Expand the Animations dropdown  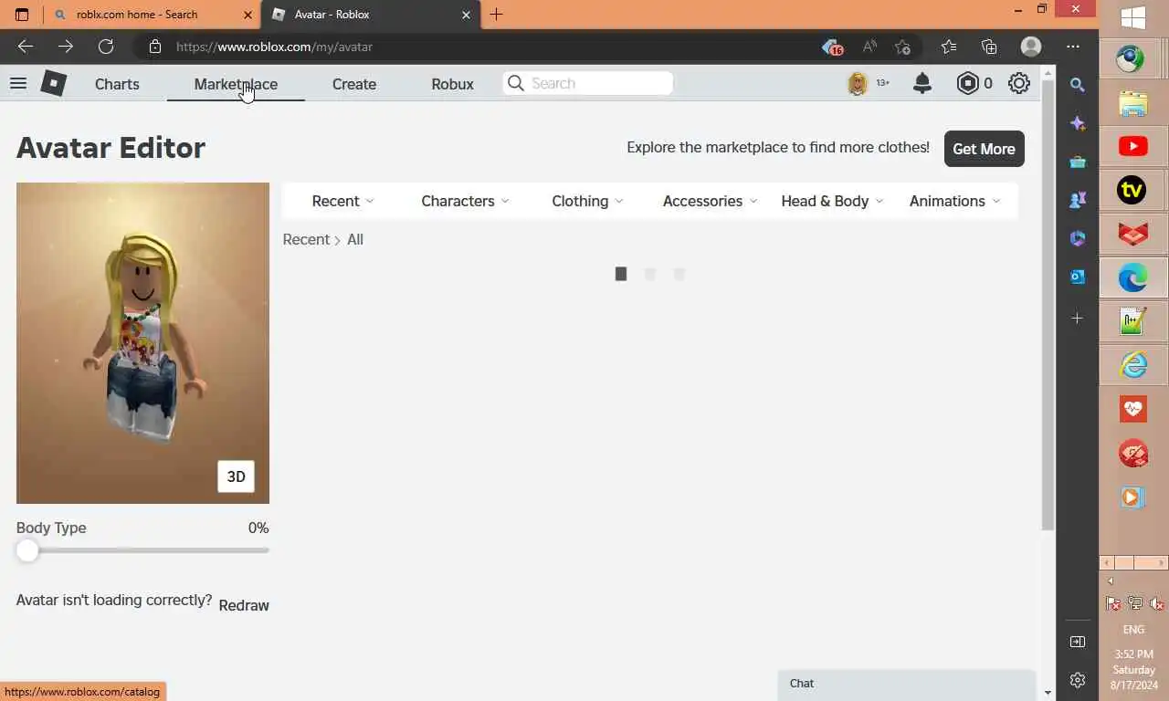(x=954, y=201)
